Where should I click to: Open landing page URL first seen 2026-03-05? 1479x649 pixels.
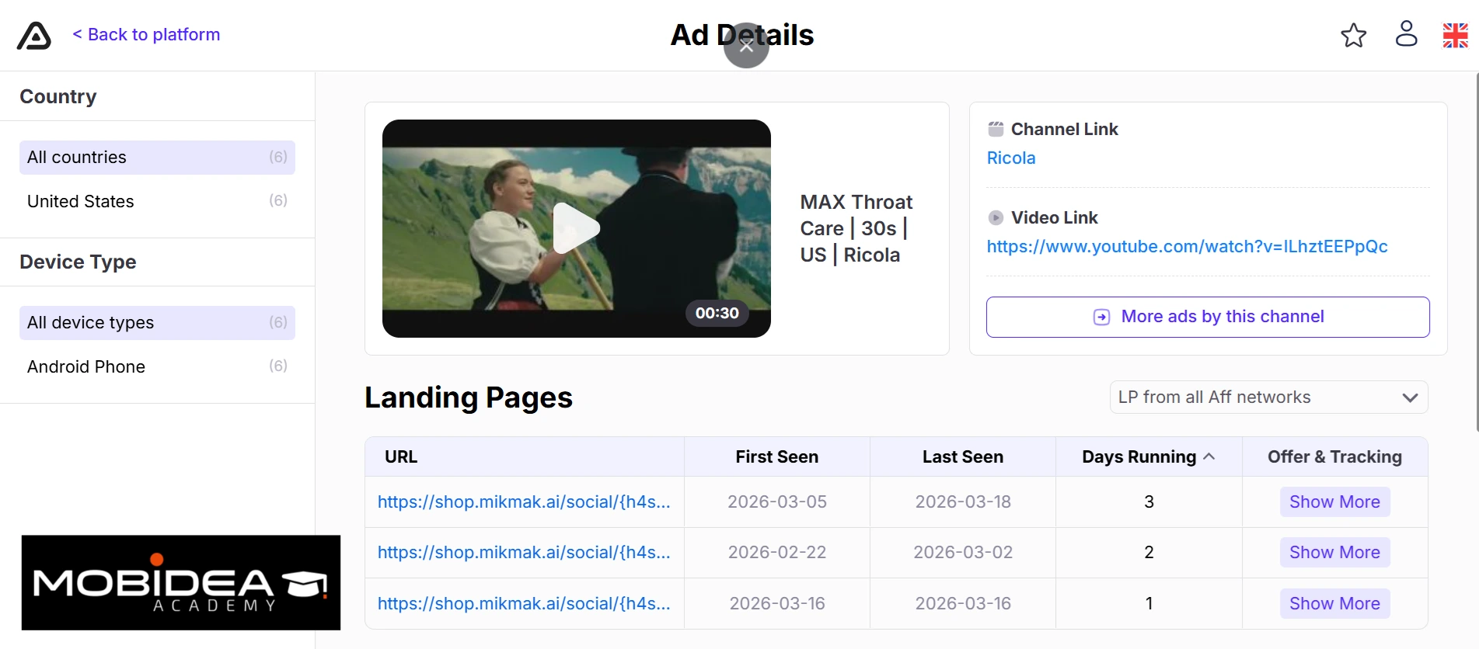(524, 501)
